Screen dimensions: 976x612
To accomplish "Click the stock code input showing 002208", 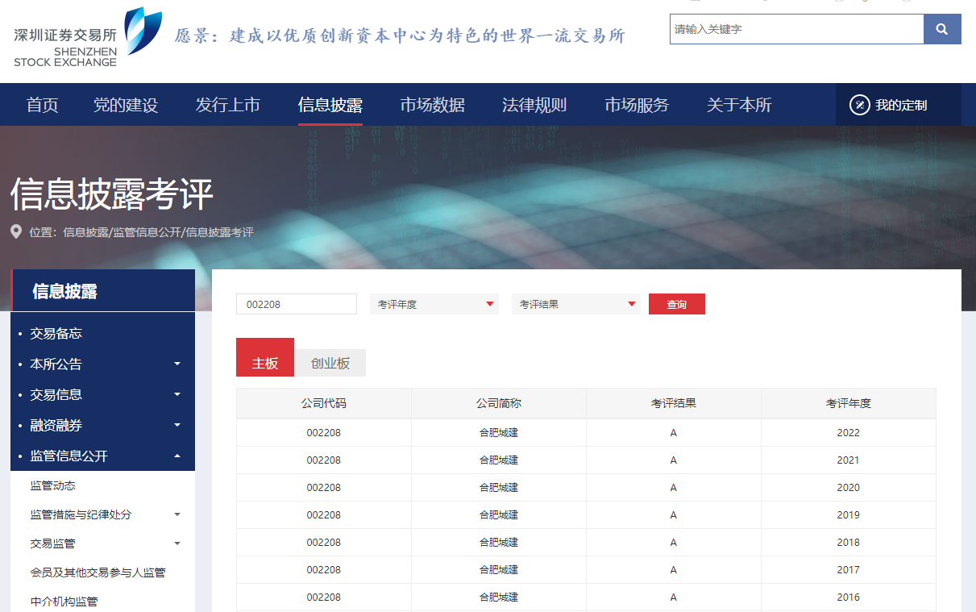I will (296, 304).
